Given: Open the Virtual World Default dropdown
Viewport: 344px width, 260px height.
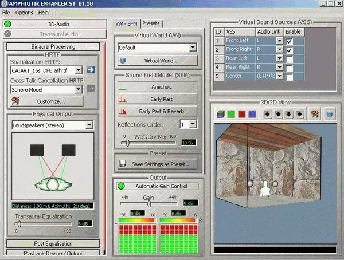Looking at the screenshot, I should [x=193, y=47].
